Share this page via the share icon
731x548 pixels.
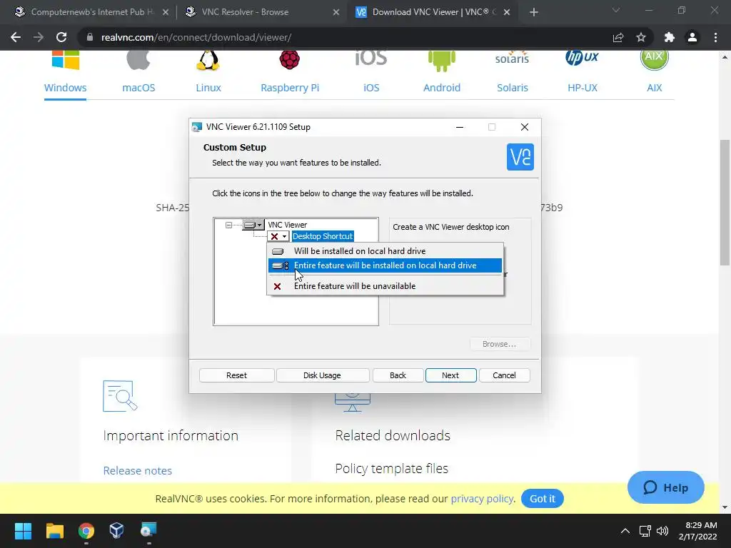pos(618,37)
